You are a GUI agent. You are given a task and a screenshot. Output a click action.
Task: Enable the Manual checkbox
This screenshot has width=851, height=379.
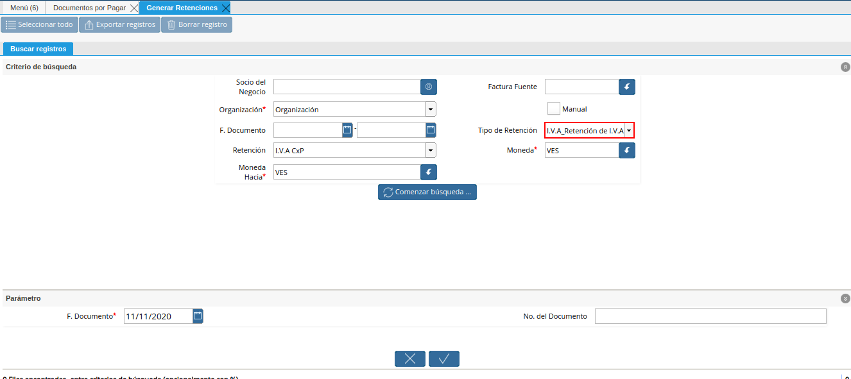tap(553, 108)
